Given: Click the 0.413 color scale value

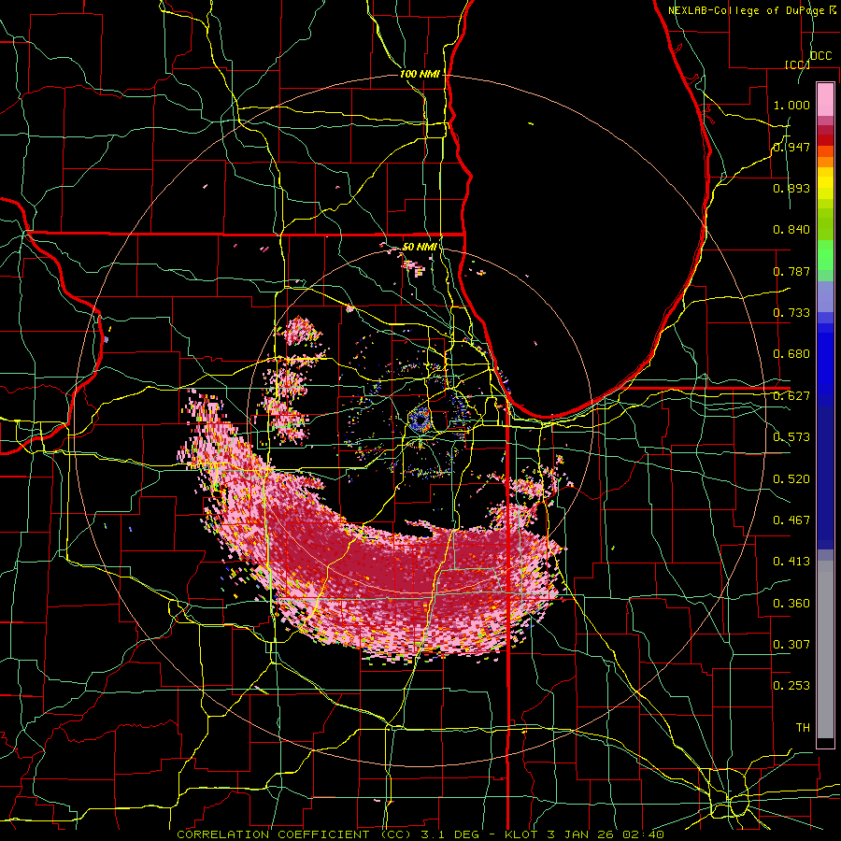Looking at the screenshot, I should pos(791,562).
